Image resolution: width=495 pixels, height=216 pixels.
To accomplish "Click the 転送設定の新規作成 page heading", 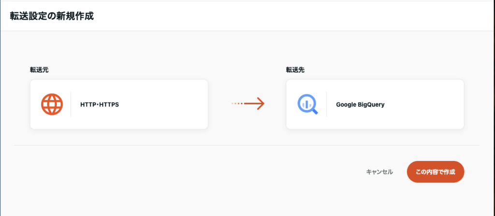I will click(x=52, y=16).
